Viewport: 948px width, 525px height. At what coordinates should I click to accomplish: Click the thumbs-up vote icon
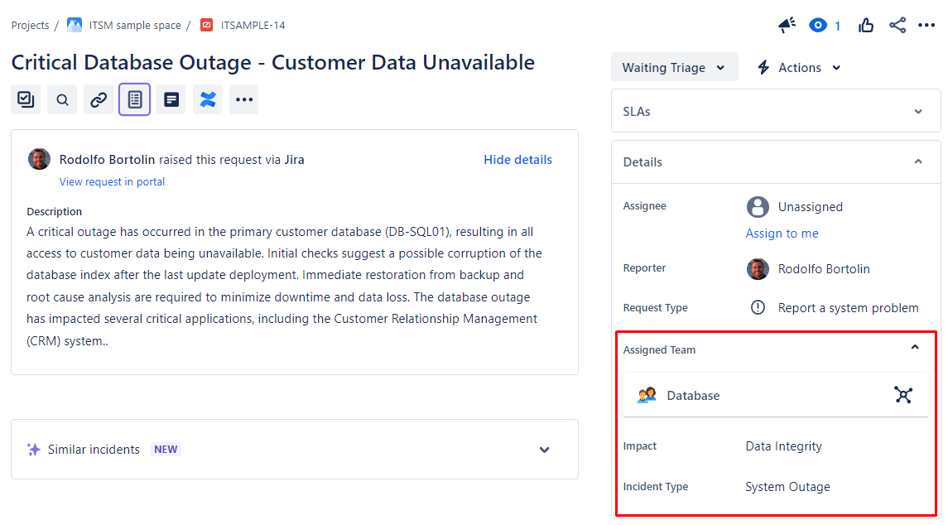click(x=866, y=26)
